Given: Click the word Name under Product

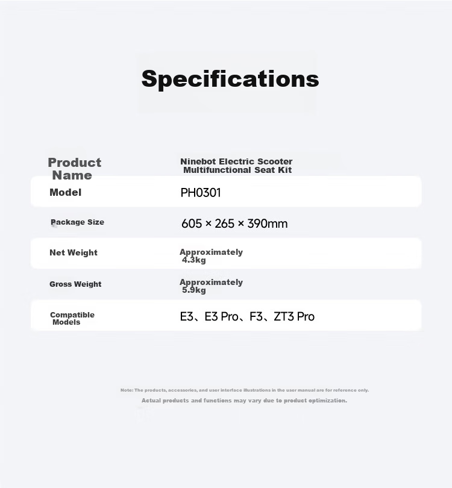Looking at the screenshot, I should click(x=72, y=175).
